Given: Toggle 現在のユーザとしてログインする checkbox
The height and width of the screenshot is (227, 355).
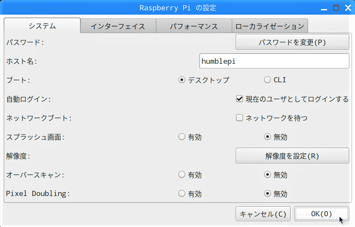Looking at the screenshot, I should point(292,99).
